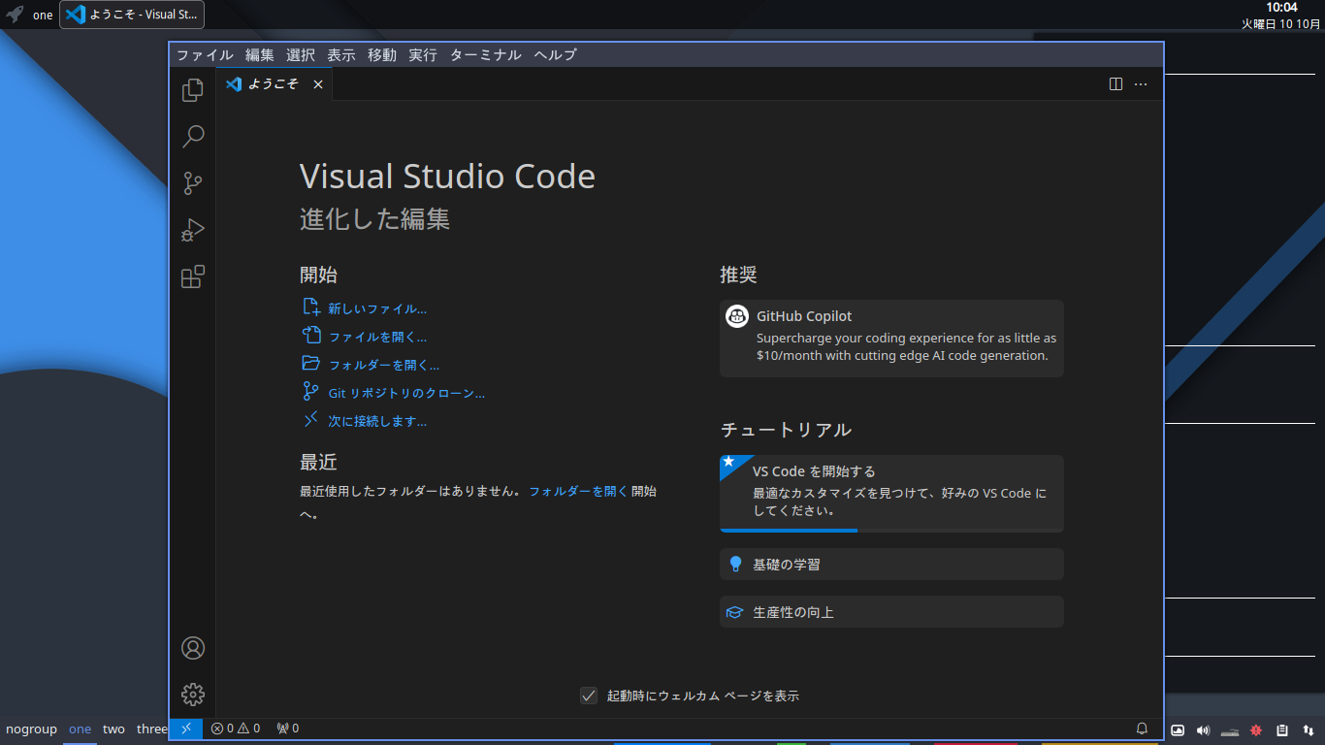The image size is (1325, 745).
Task: Click ようこそ - Visual St... taskbar window button
Action: tap(132, 15)
